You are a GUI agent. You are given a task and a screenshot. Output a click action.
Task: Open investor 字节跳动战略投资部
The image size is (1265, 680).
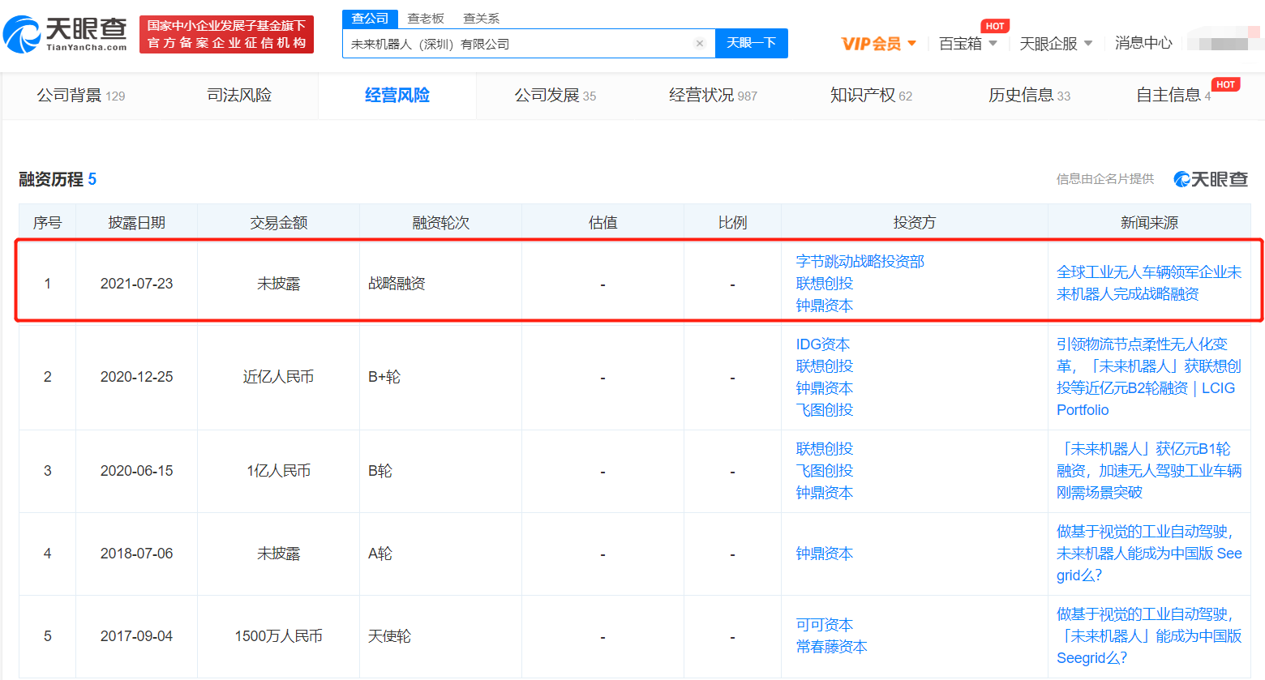[860, 262]
